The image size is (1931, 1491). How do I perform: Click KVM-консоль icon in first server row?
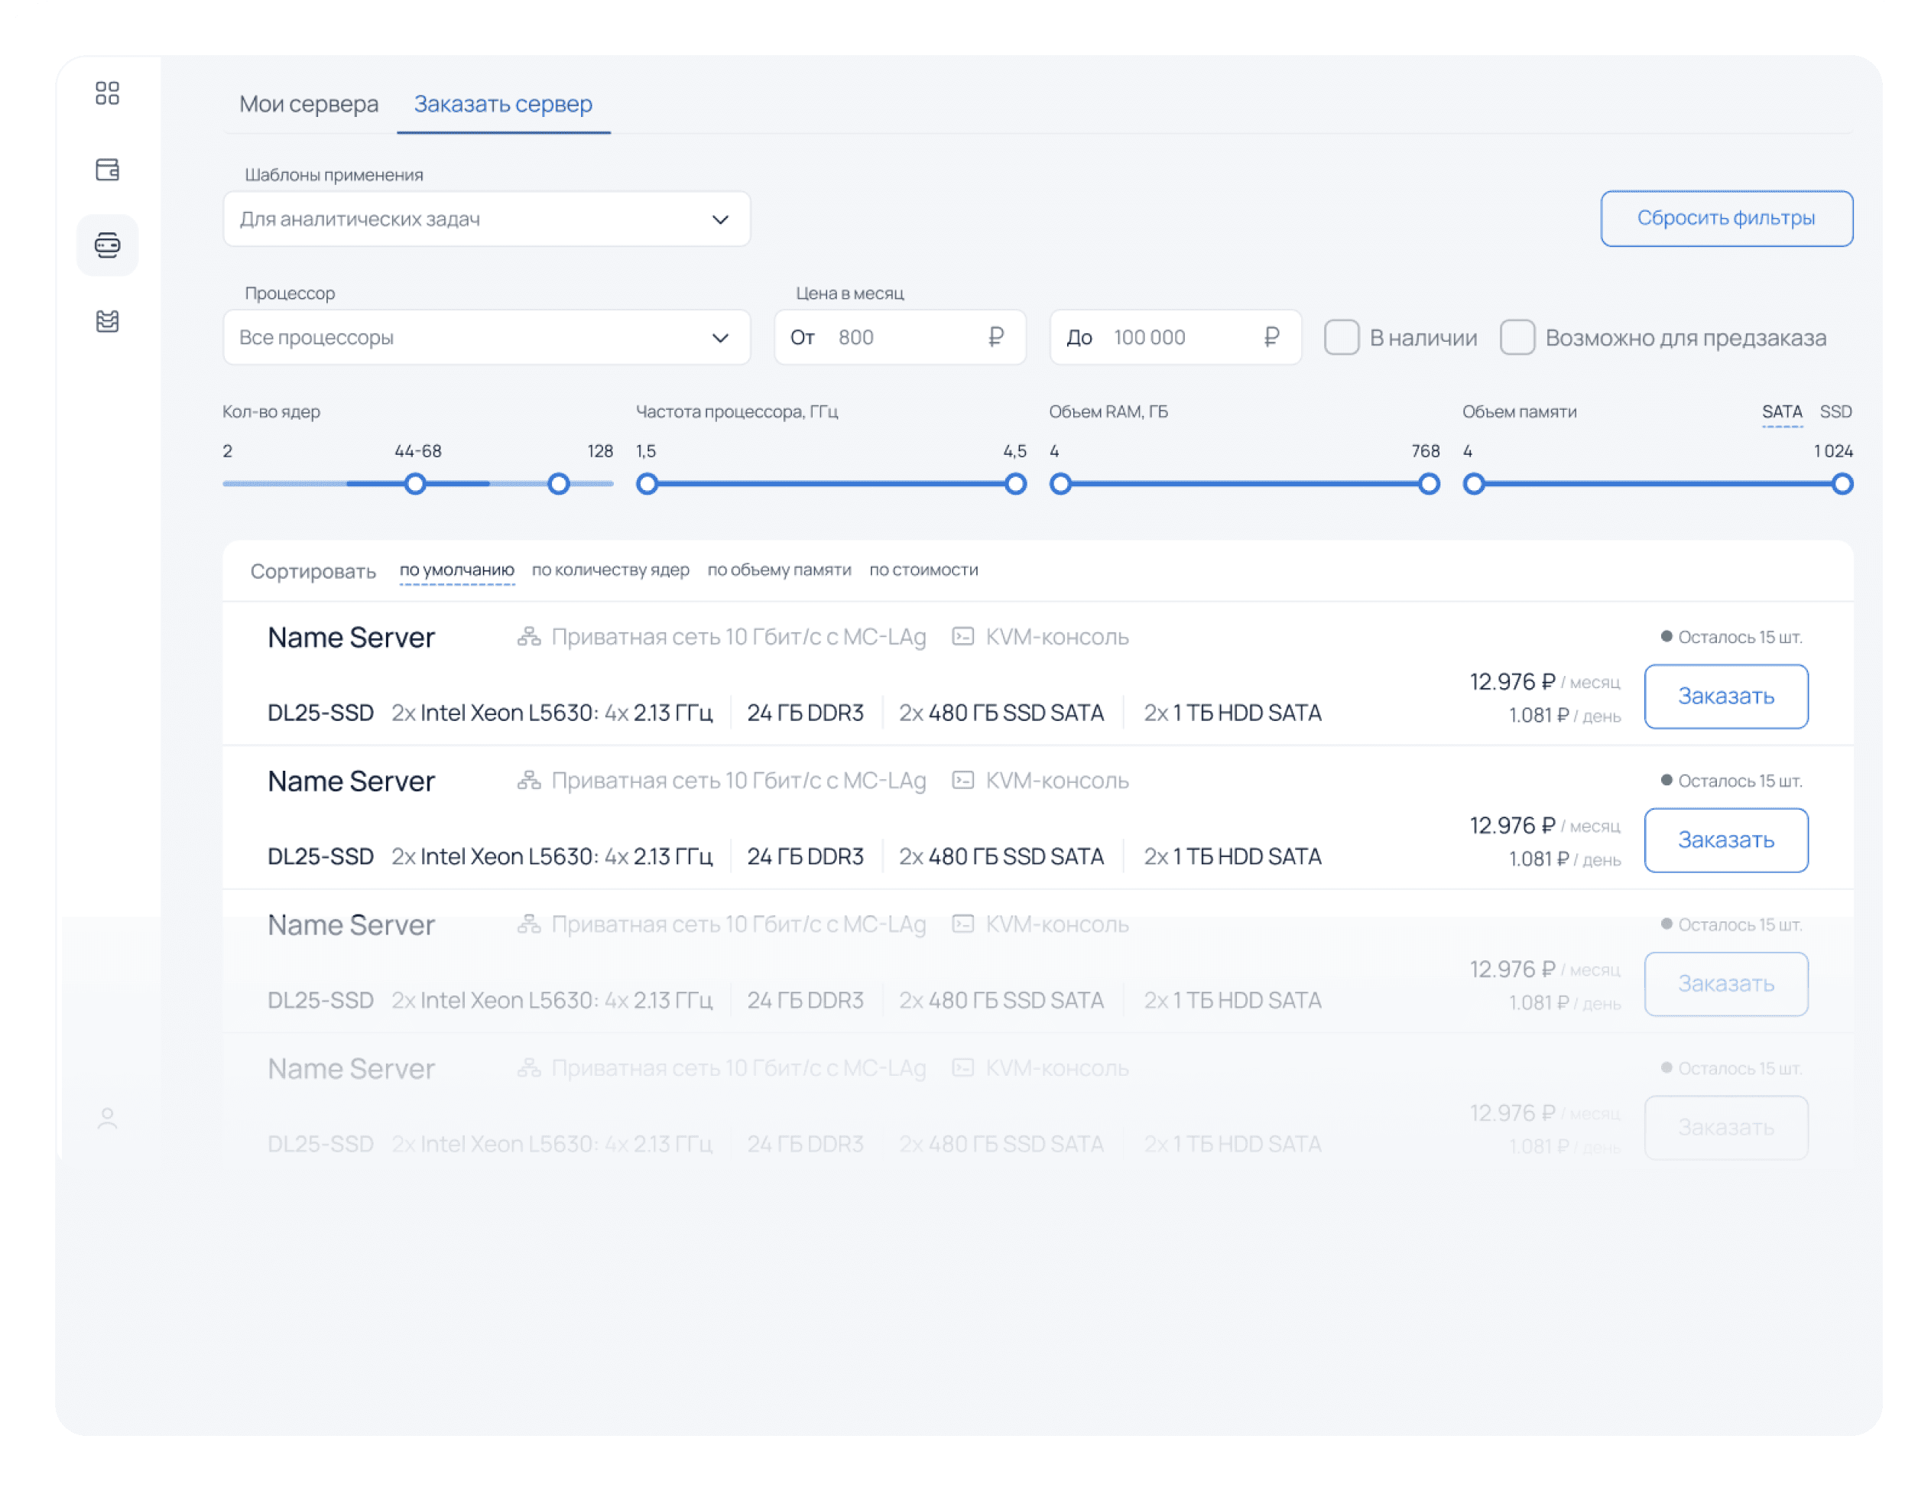[x=962, y=636]
